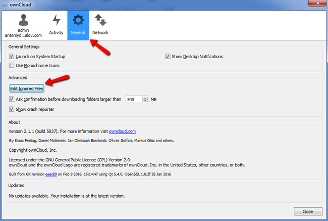328x221 pixels.
Task: Open the owncloud.com link
Action: [123, 131]
